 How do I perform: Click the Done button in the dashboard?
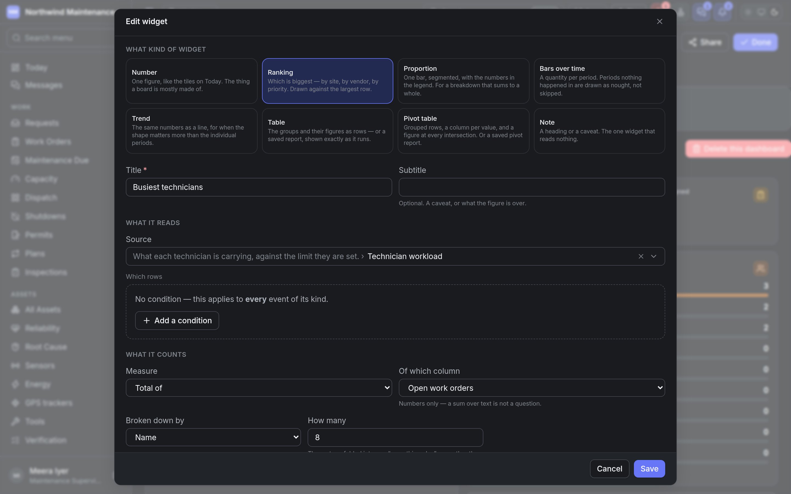[x=755, y=42]
